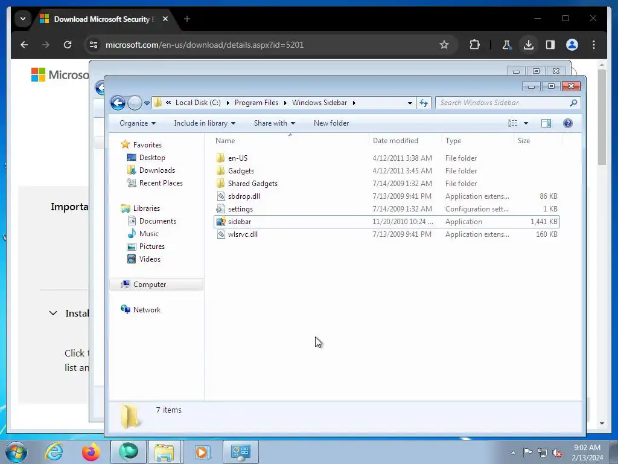This screenshot has height=464, width=618.
Task: Open the Share with menu
Action: tap(275, 123)
